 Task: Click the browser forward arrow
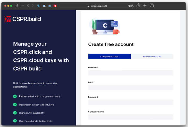33,6
